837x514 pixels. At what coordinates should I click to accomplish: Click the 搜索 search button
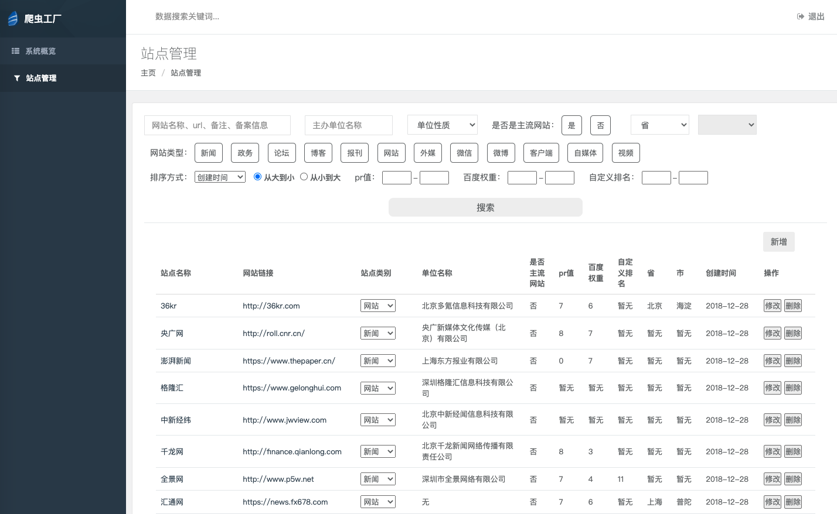pos(485,207)
